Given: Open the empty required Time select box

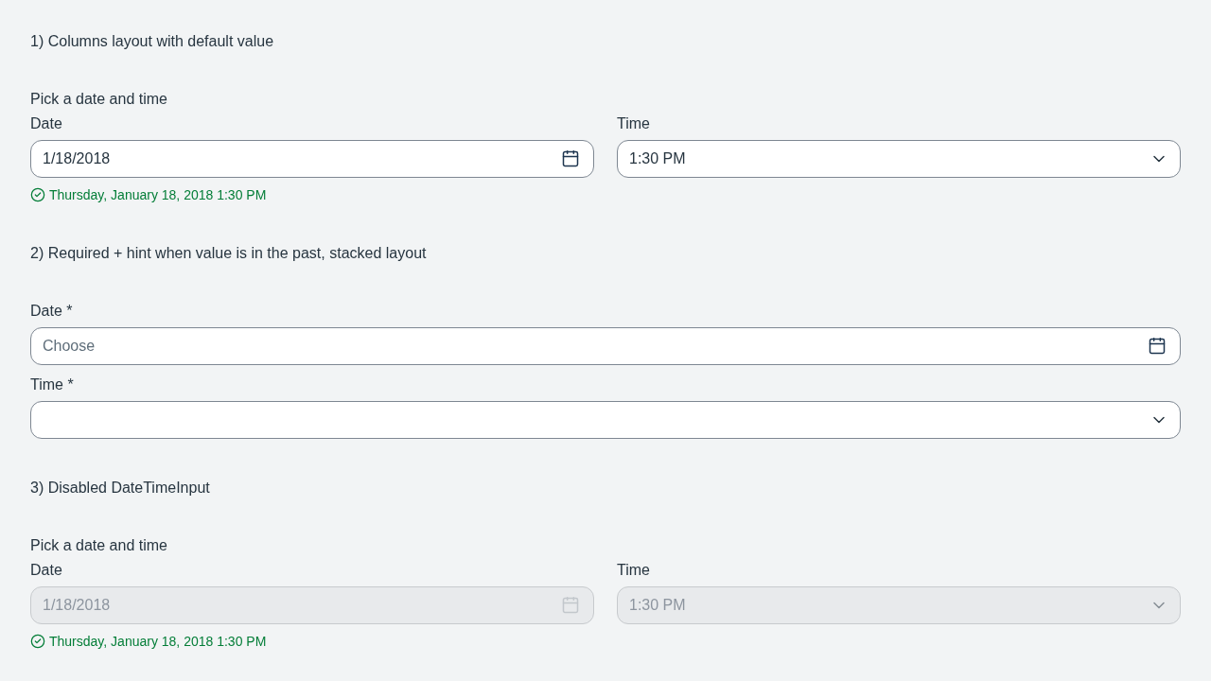Looking at the screenshot, I should point(605,420).
